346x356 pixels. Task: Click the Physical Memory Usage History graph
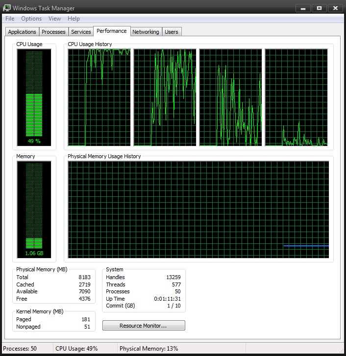click(198, 210)
